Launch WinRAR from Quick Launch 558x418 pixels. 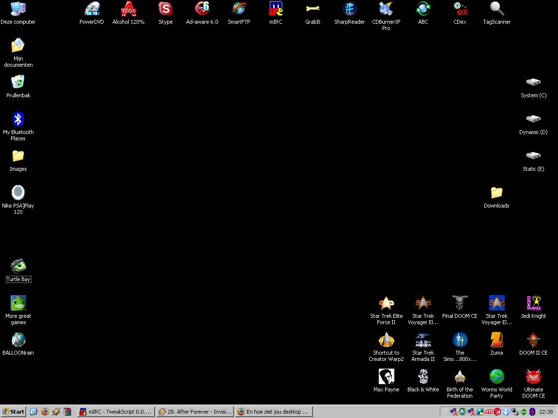tap(67, 412)
